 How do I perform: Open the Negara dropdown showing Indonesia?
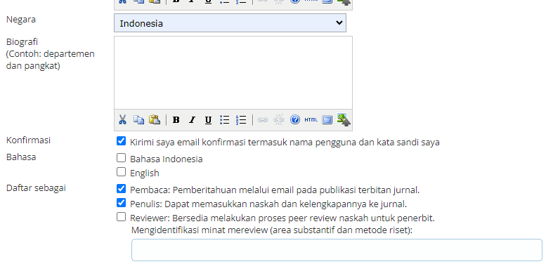230,23
